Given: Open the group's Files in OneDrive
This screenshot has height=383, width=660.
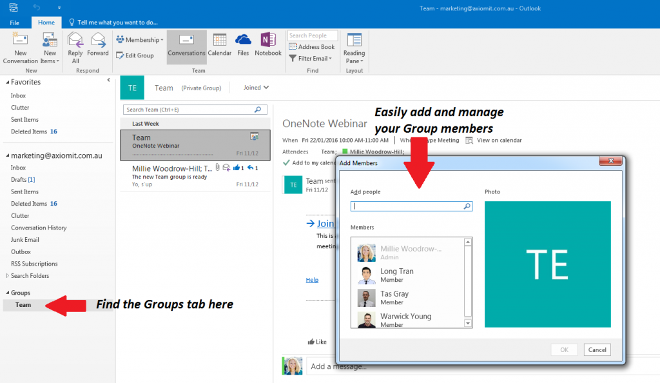Looking at the screenshot, I should pyautogui.click(x=243, y=45).
